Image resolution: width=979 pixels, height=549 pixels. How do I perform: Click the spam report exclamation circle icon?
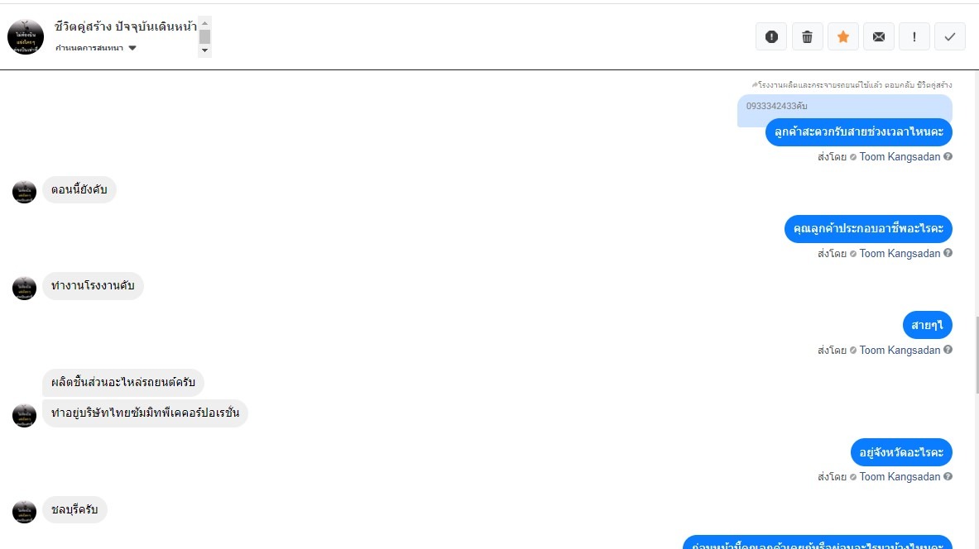tap(771, 37)
